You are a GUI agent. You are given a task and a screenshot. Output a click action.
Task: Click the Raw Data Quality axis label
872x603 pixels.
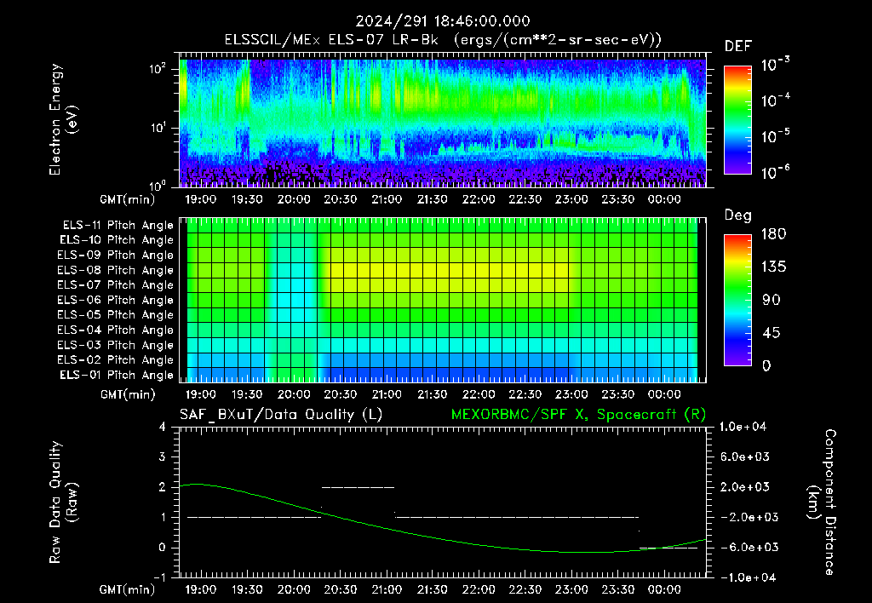[x=63, y=502]
